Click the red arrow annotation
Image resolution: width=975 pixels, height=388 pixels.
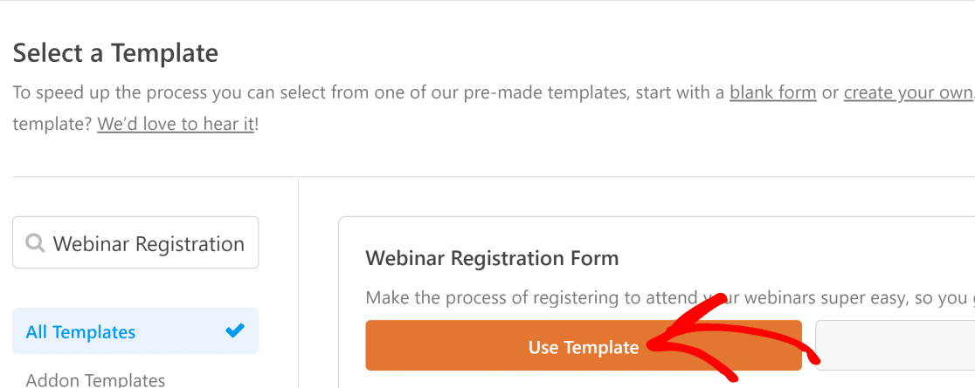click(734, 340)
